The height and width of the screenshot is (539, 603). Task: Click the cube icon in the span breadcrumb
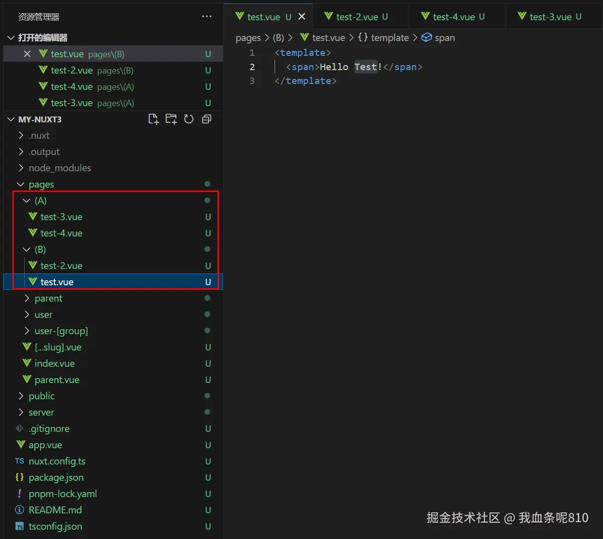click(x=426, y=38)
